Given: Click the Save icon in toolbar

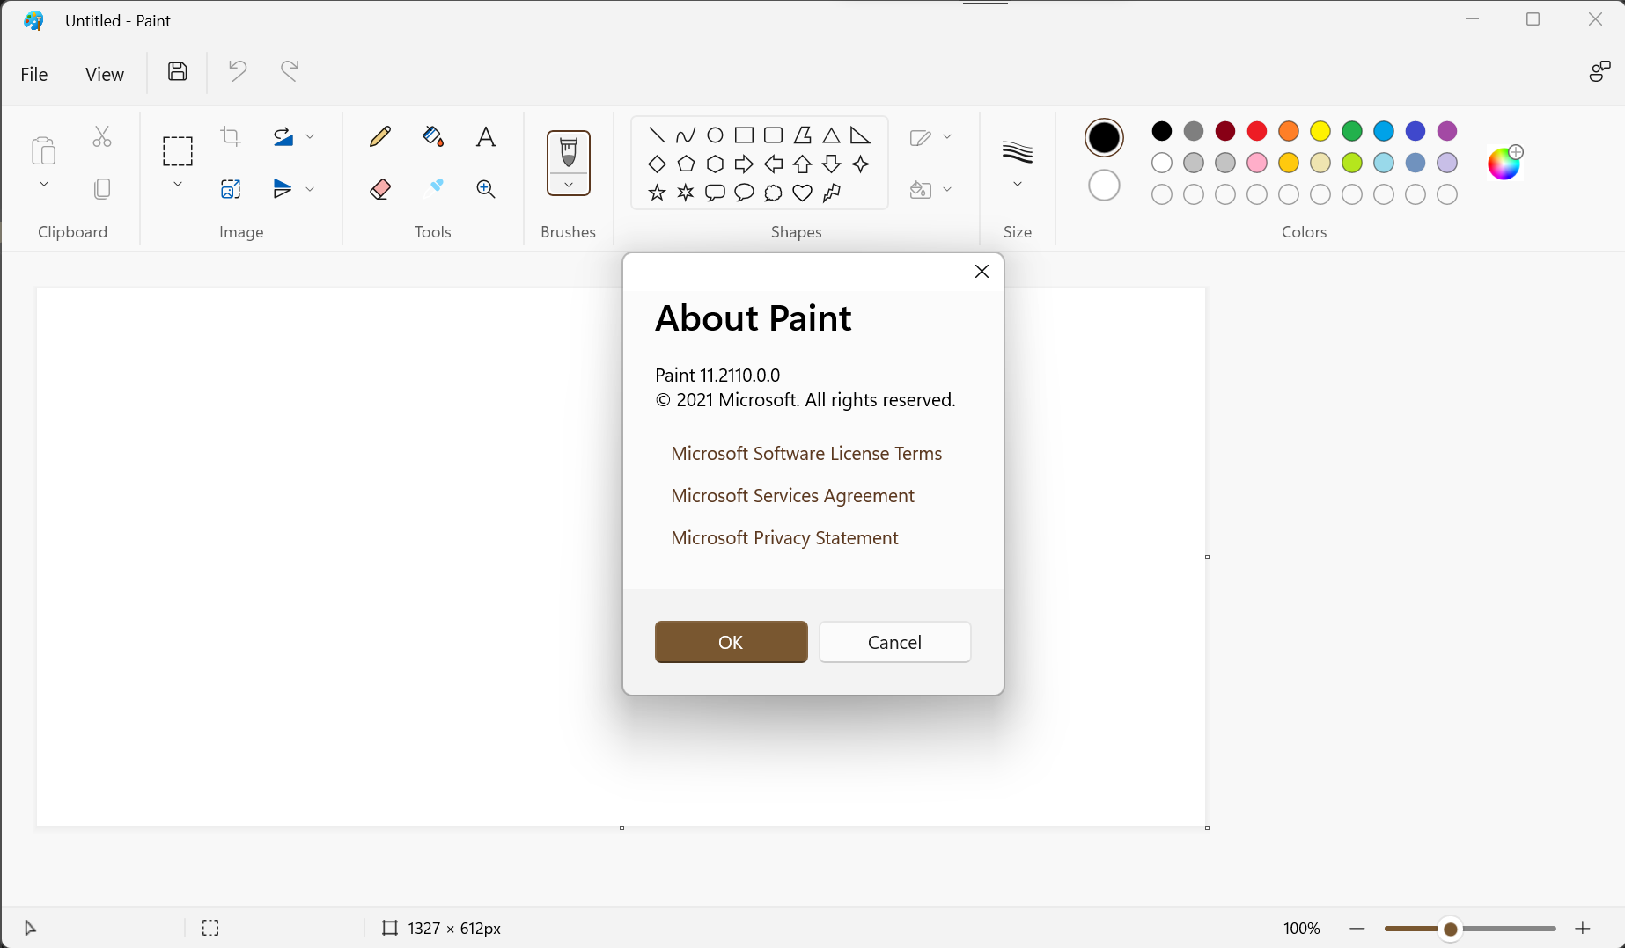Looking at the screenshot, I should [178, 71].
